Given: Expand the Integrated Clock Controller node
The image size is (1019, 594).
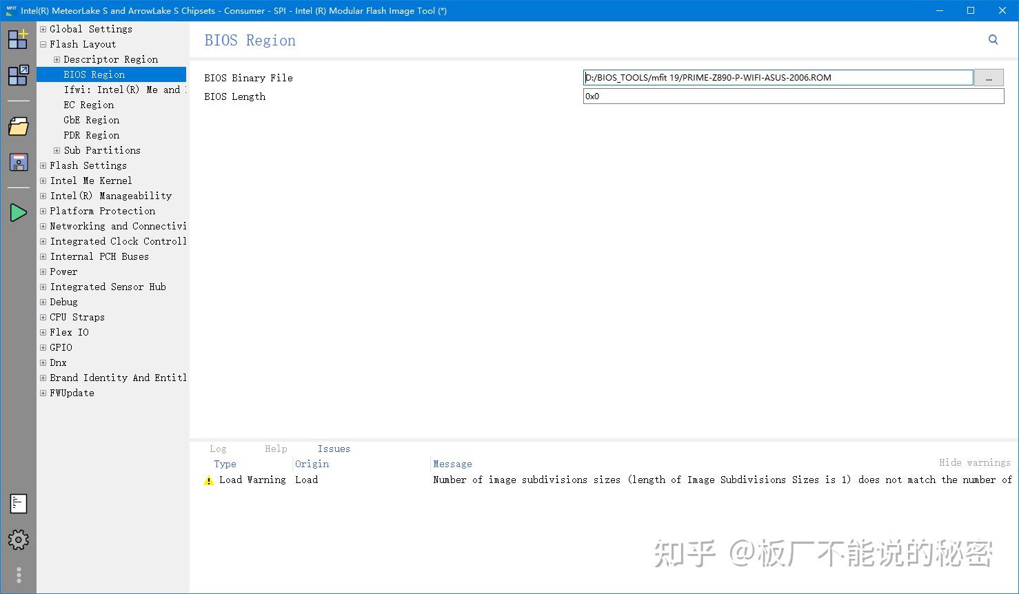Looking at the screenshot, I should pos(43,241).
